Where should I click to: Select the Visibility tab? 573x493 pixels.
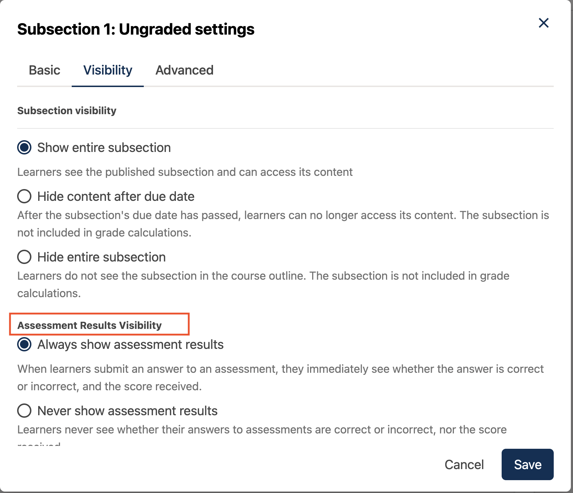108,70
